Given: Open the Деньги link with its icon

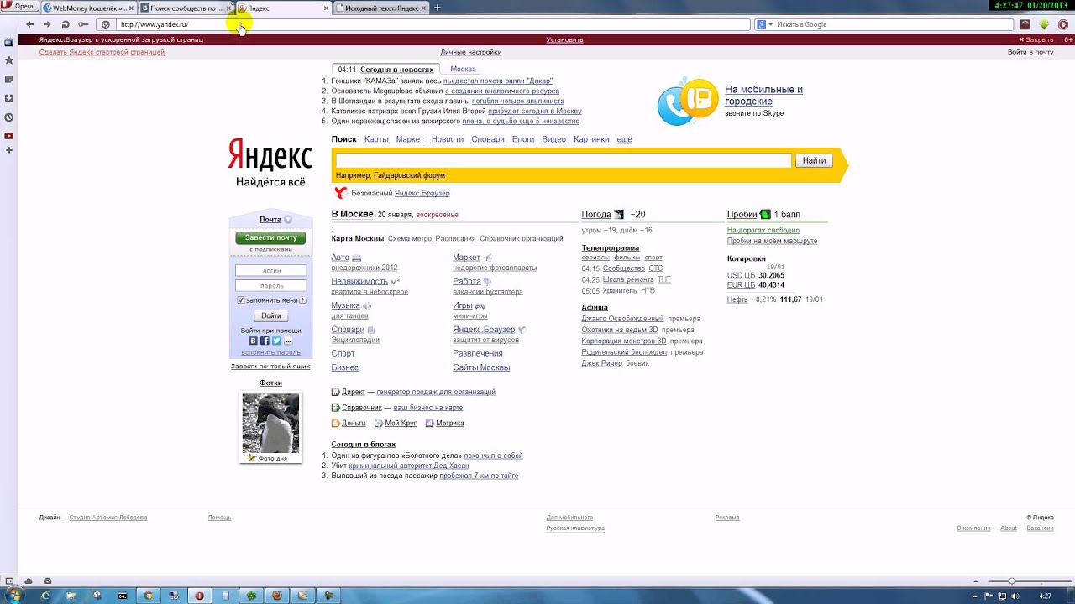Looking at the screenshot, I should pos(349,424).
